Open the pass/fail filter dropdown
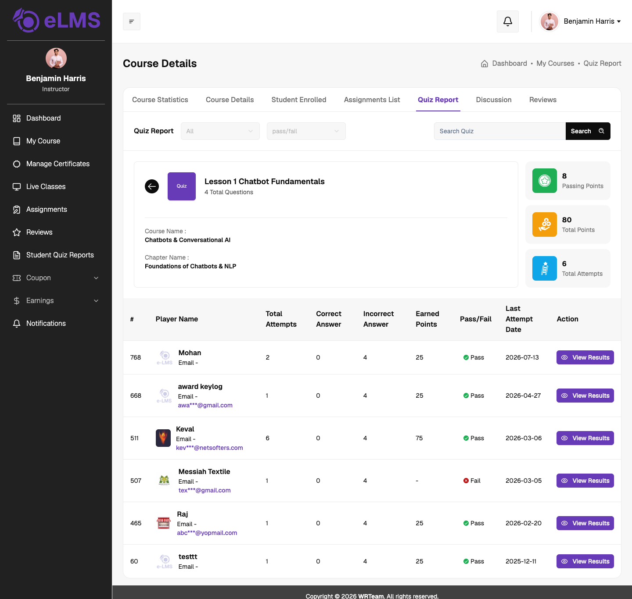Image resolution: width=632 pixels, height=599 pixels. click(x=306, y=131)
